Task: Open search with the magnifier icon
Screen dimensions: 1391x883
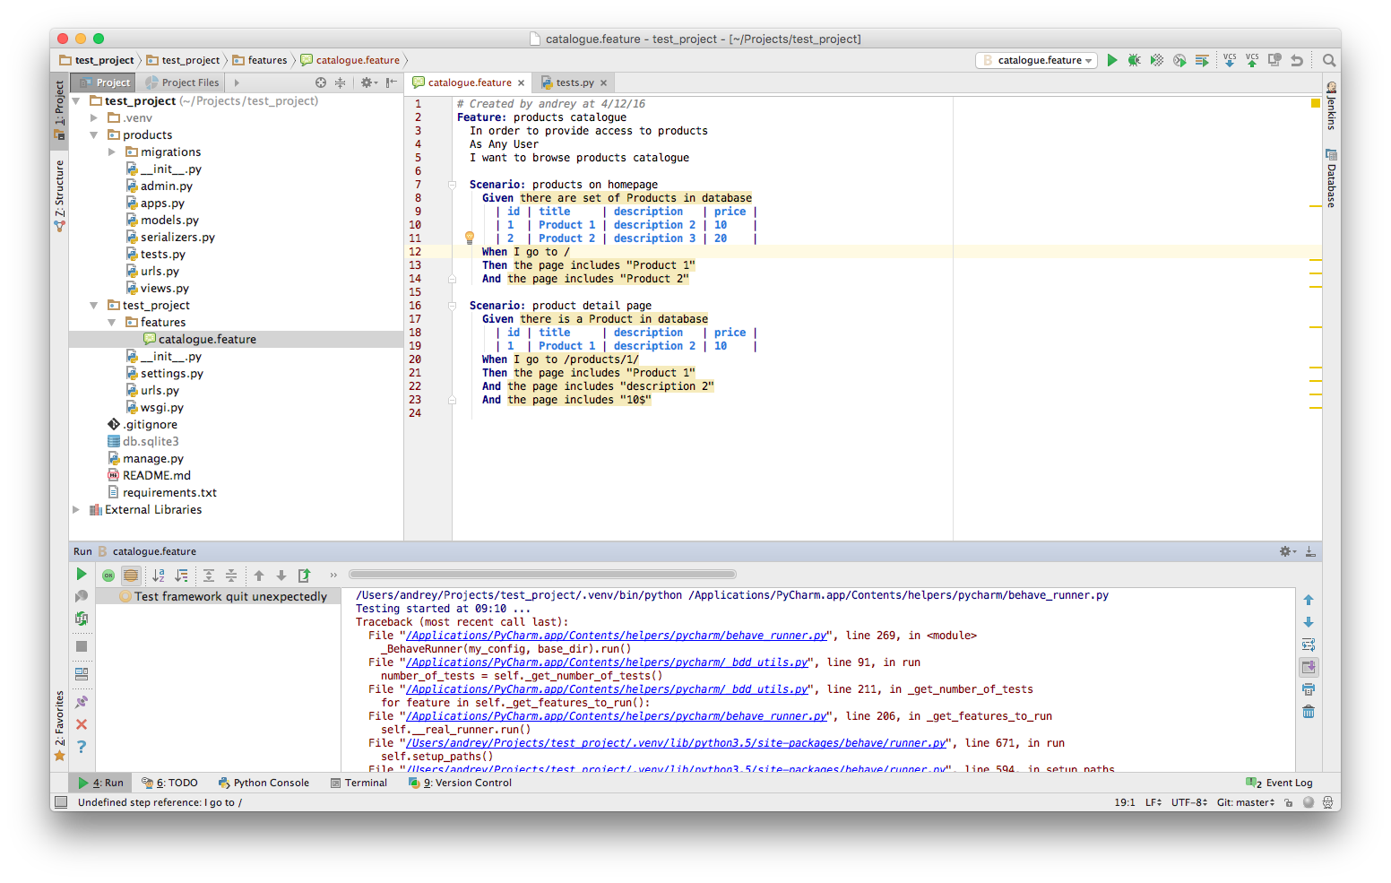Action: pyautogui.click(x=1329, y=60)
